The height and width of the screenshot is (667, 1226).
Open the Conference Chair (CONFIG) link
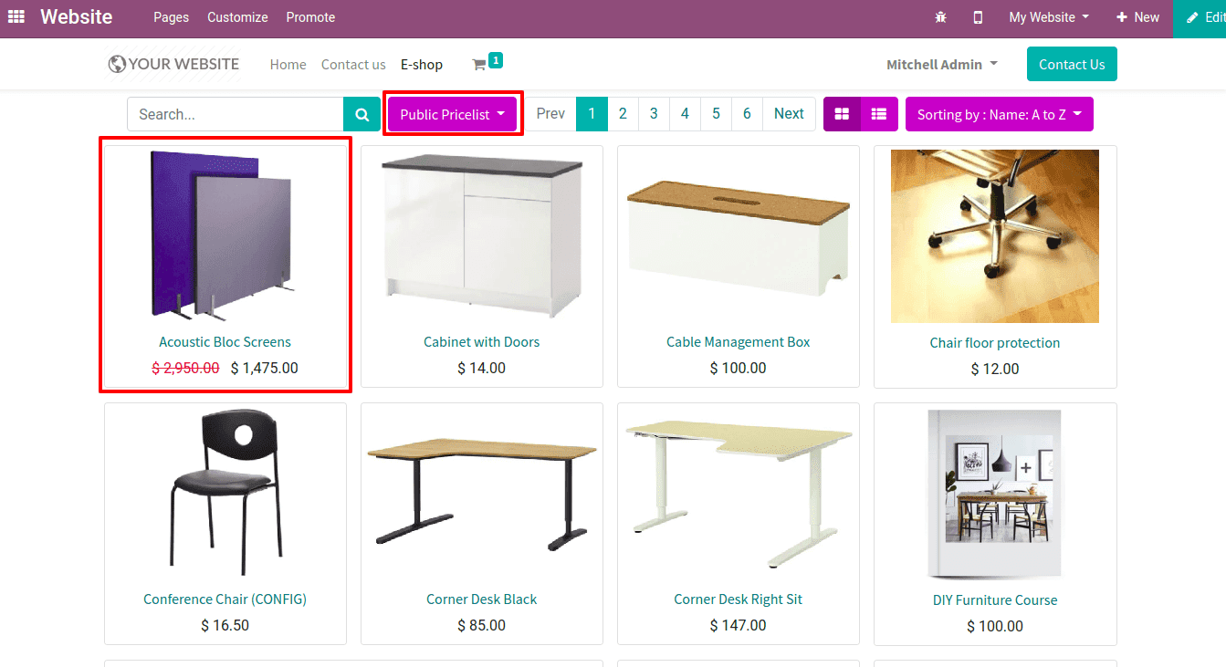point(225,599)
